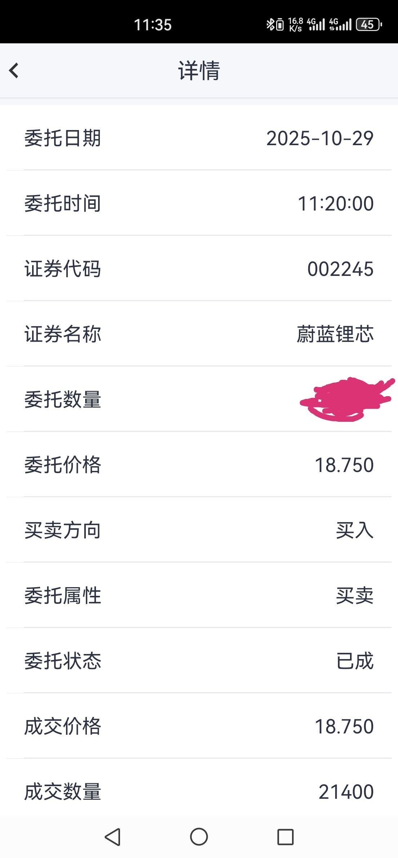Tap the 委托时间 value 11:20:00

(336, 204)
